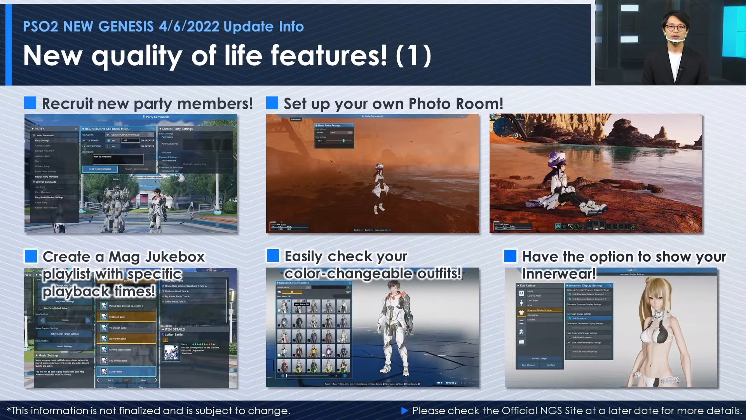Click the Battle Power value field 1957

coord(131,140)
